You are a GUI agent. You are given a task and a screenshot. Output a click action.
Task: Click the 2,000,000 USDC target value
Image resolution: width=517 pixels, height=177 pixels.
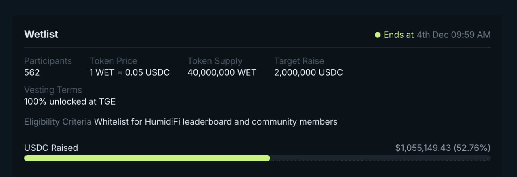coord(309,73)
